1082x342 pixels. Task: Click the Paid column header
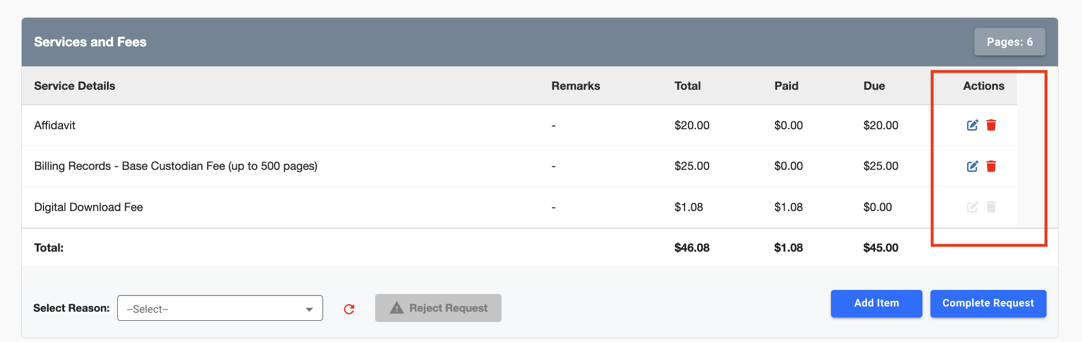[x=786, y=86]
